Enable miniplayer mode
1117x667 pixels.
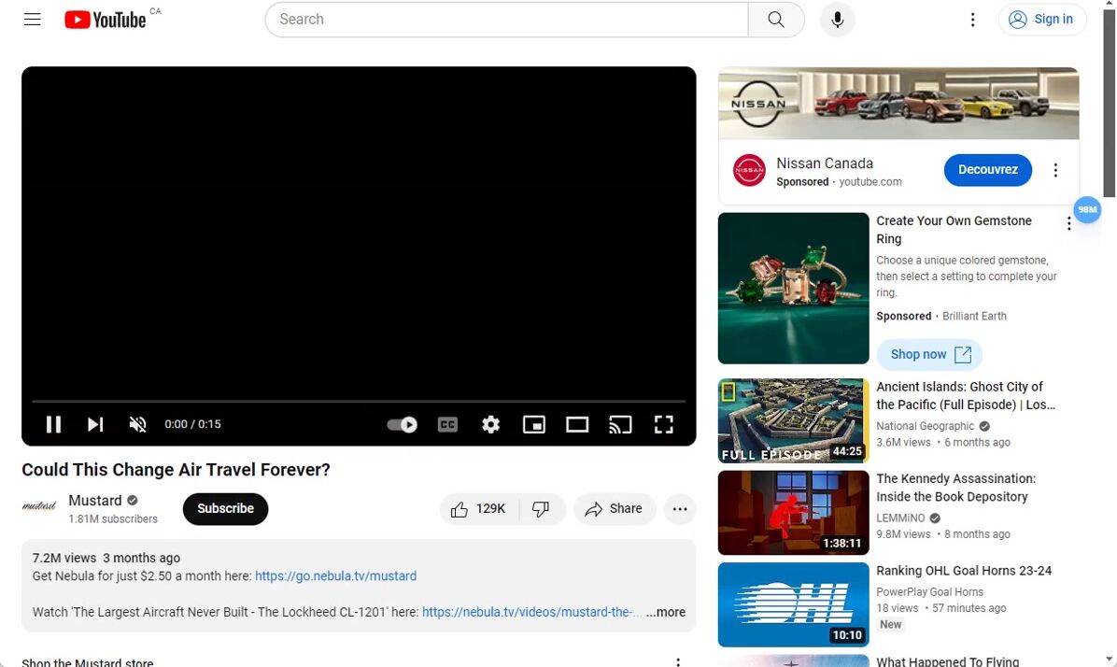pos(533,425)
